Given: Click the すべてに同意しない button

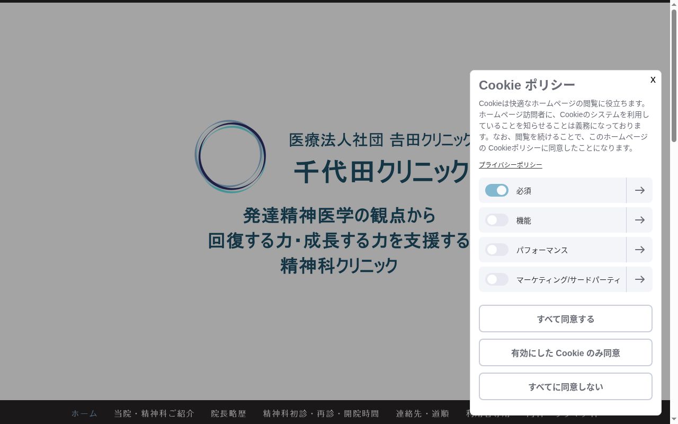Looking at the screenshot, I should (566, 386).
